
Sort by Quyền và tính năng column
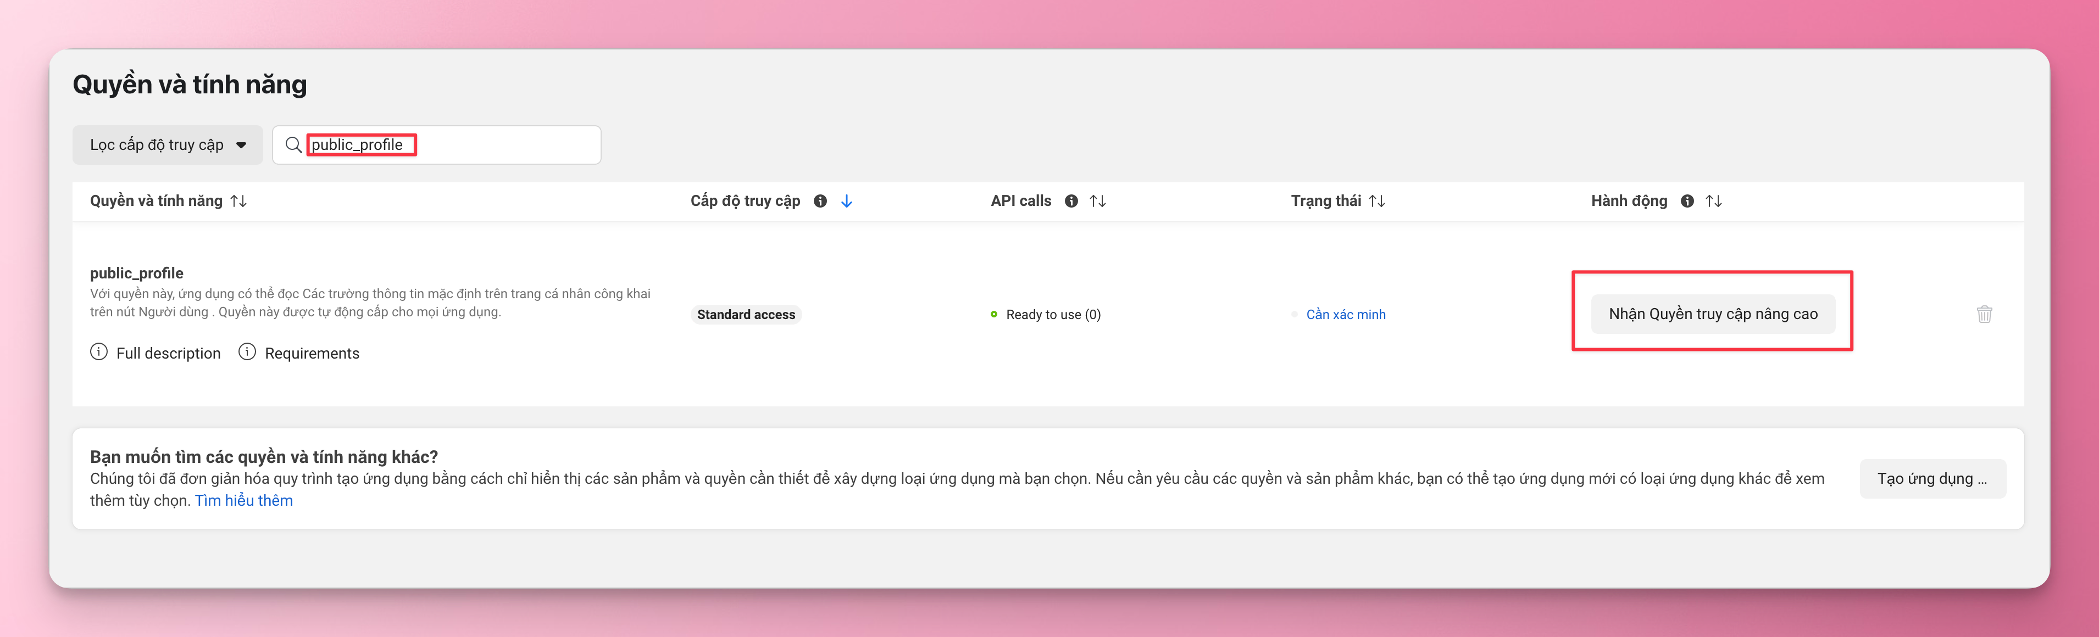[238, 201]
